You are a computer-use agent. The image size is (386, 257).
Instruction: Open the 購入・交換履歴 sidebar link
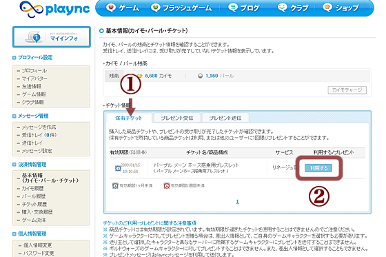coord(37,212)
